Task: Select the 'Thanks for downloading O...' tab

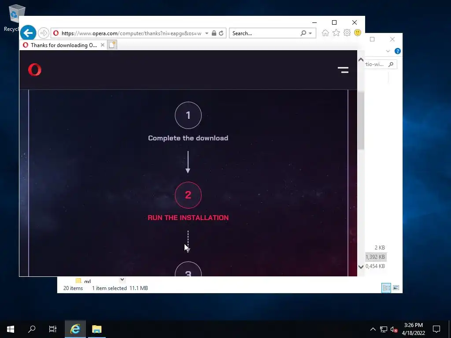Action: click(x=64, y=45)
